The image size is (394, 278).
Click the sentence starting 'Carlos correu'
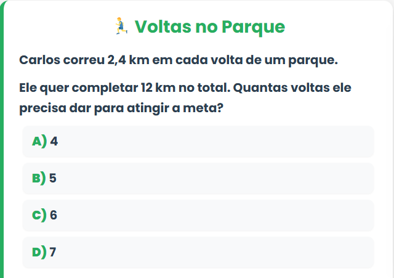[179, 60]
